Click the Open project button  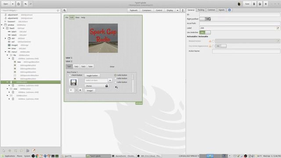click(6, 4)
